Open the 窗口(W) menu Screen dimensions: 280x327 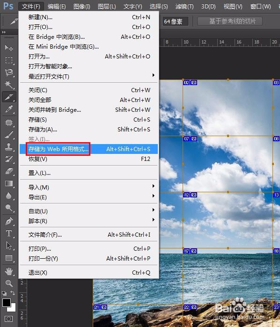[260, 7]
